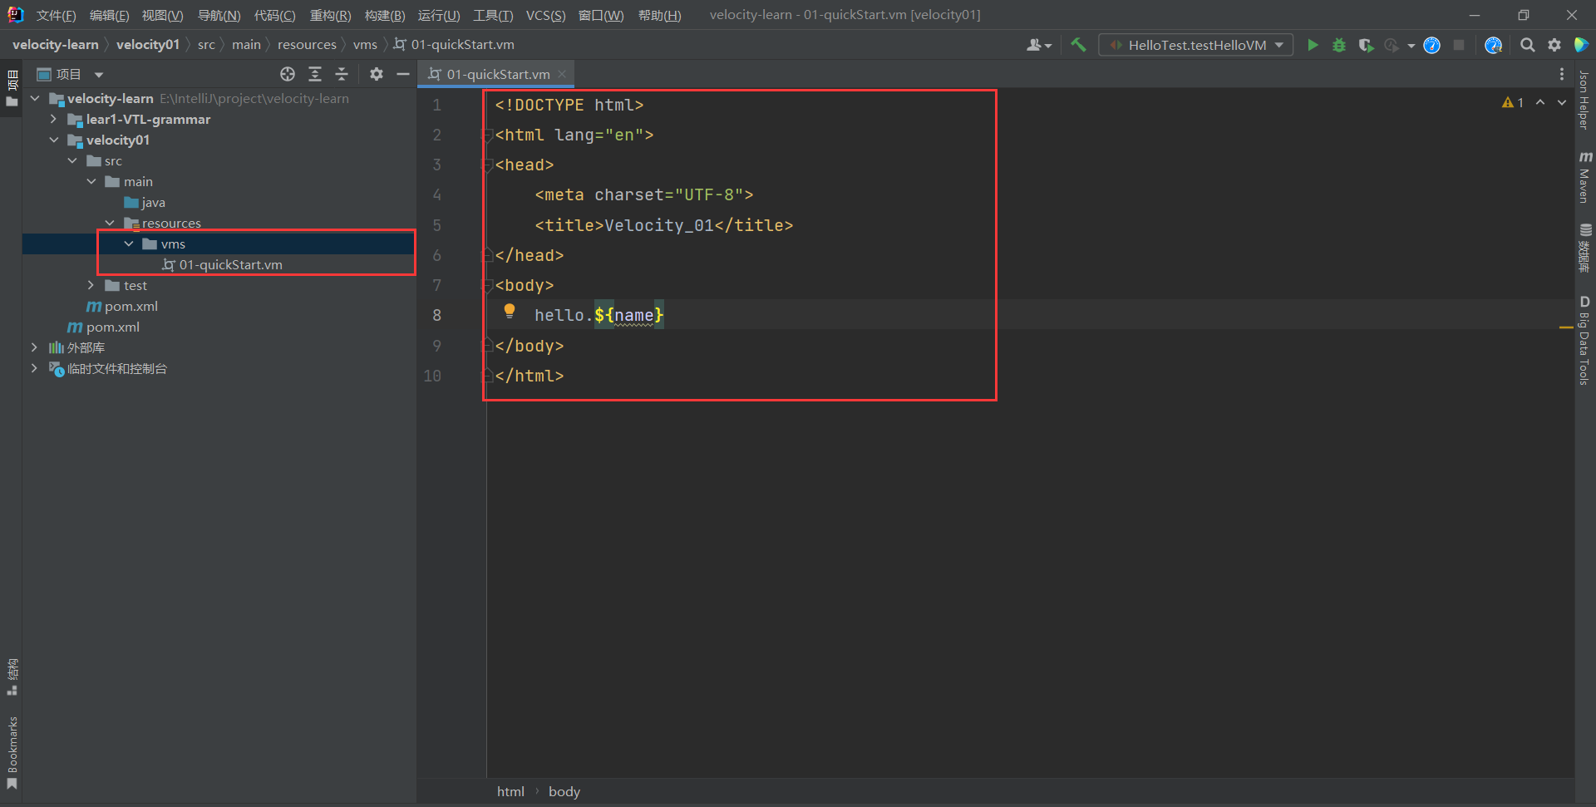Open editor tab options three-dots menu
Viewport: 1596px width, 807px height.
(x=1562, y=74)
